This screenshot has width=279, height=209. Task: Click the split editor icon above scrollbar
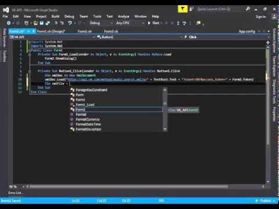(268, 42)
